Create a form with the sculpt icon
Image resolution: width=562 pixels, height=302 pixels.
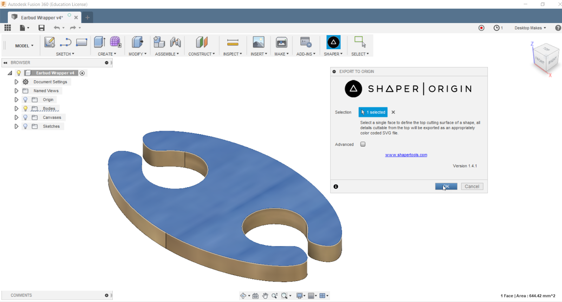pos(116,42)
